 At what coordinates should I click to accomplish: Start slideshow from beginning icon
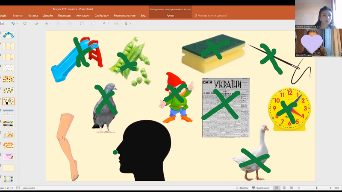click(36, 23)
